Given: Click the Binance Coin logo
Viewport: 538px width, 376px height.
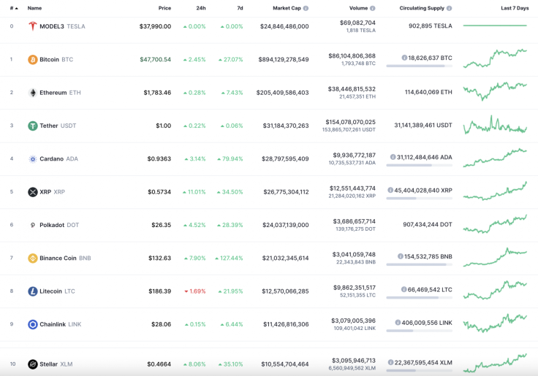Looking at the screenshot, I should [x=33, y=258].
